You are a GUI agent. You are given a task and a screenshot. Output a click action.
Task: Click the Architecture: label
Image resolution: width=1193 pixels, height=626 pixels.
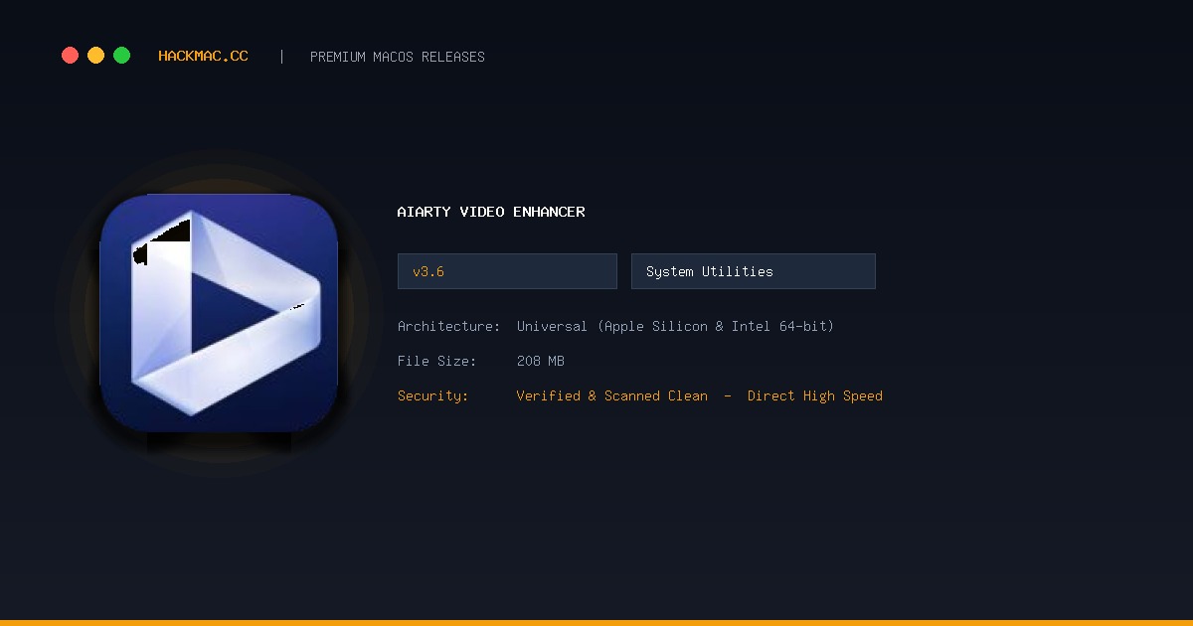pos(448,326)
